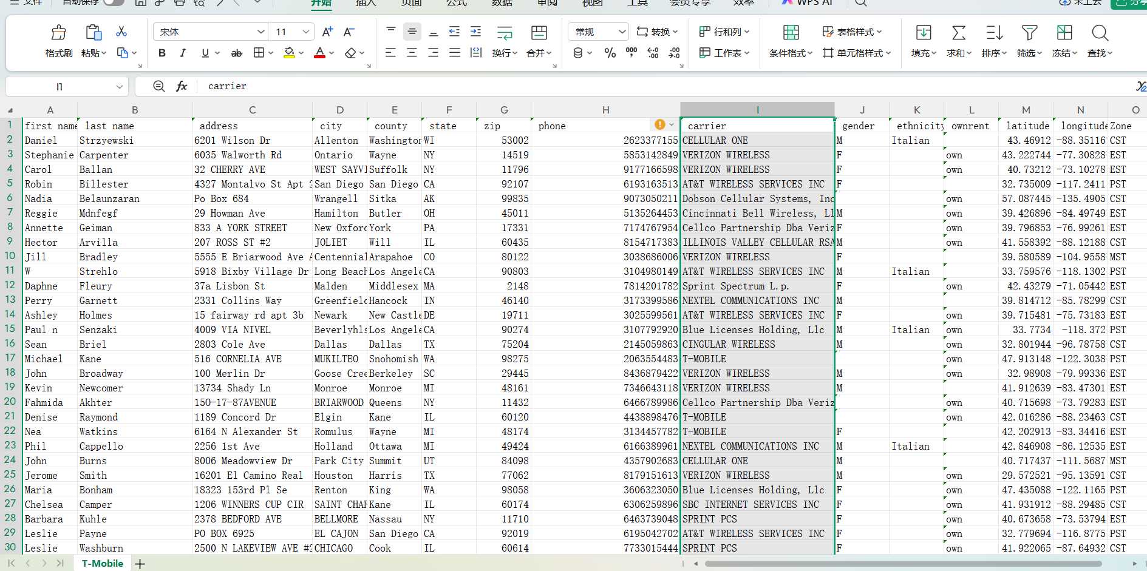Align text left
The image size is (1147, 571).
point(391,53)
